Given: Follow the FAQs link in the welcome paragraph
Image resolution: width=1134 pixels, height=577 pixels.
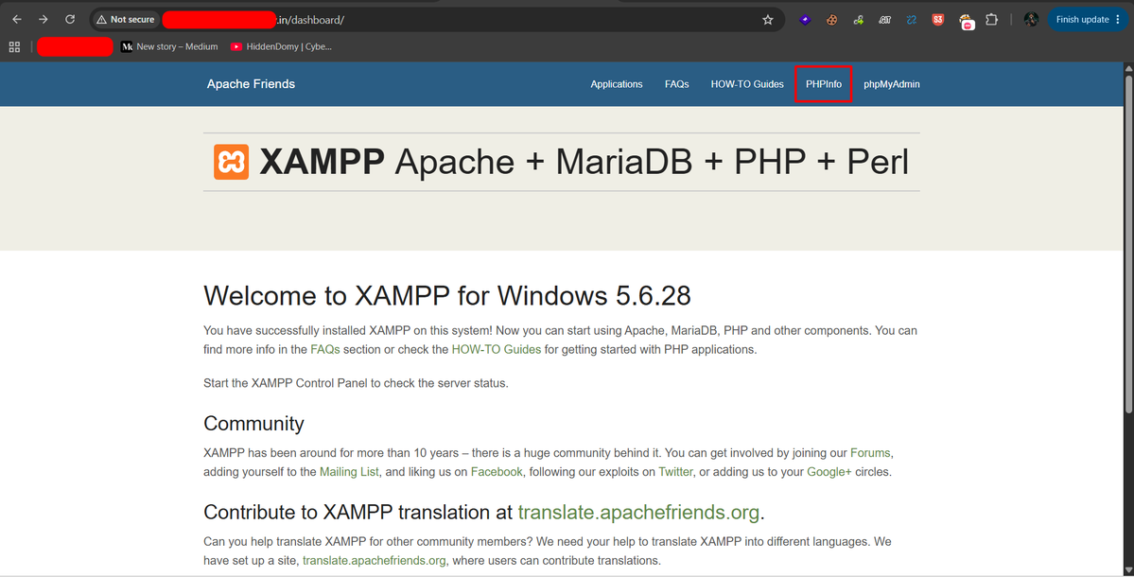Looking at the screenshot, I should tap(325, 349).
